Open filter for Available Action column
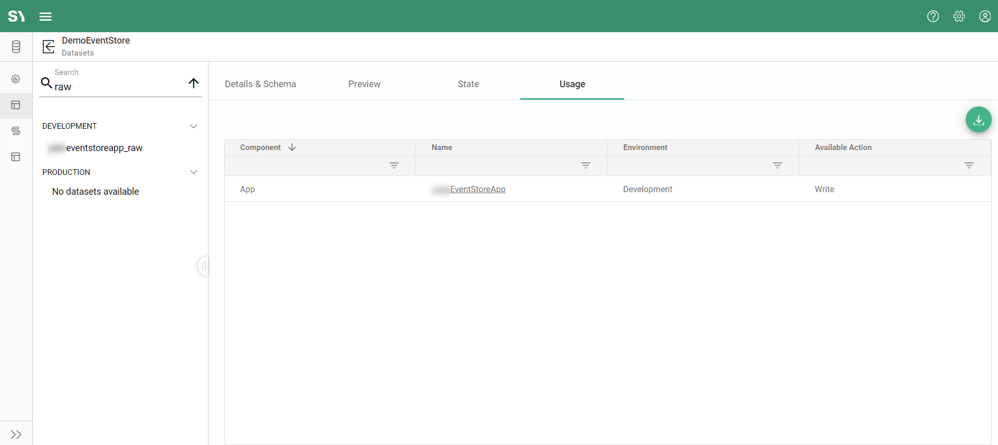Image resolution: width=998 pixels, height=445 pixels. click(969, 166)
